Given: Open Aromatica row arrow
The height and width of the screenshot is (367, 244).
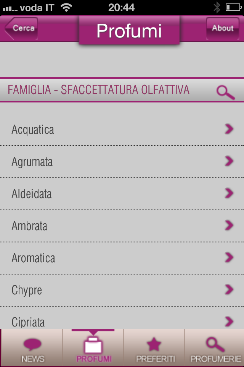Looking at the screenshot, I should [229, 258].
